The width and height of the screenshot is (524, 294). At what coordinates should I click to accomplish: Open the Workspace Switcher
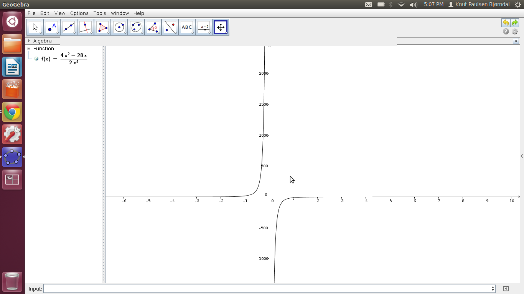[x=12, y=180]
